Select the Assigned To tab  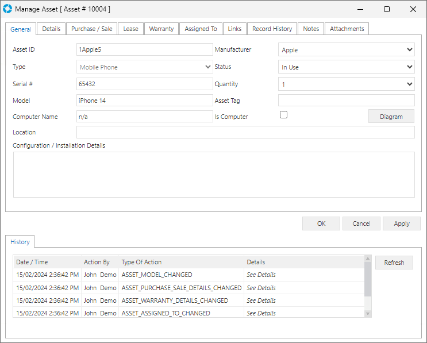point(201,29)
